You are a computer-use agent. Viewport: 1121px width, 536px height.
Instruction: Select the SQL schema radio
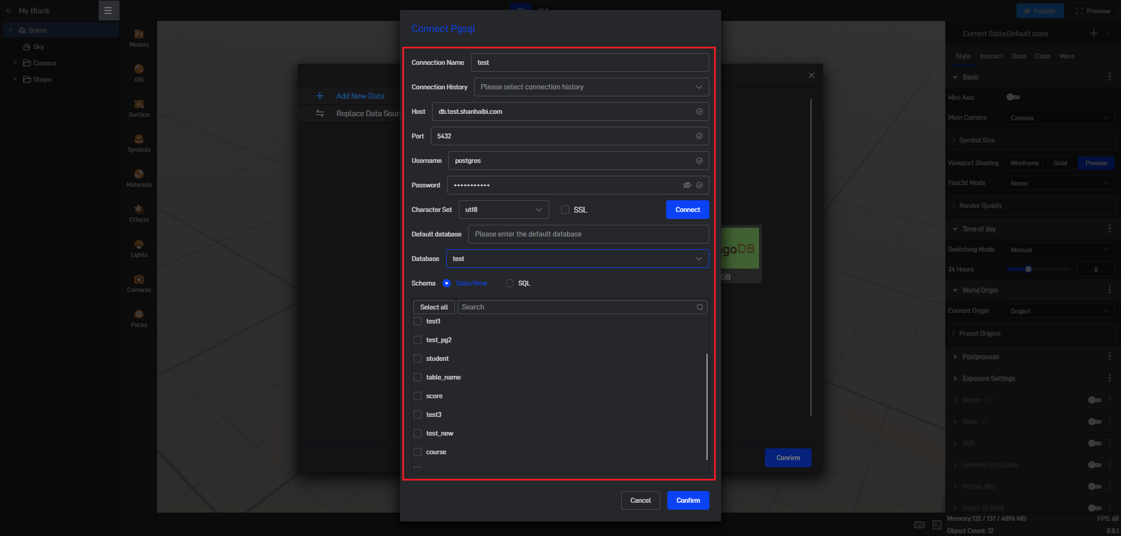coord(510,283)
